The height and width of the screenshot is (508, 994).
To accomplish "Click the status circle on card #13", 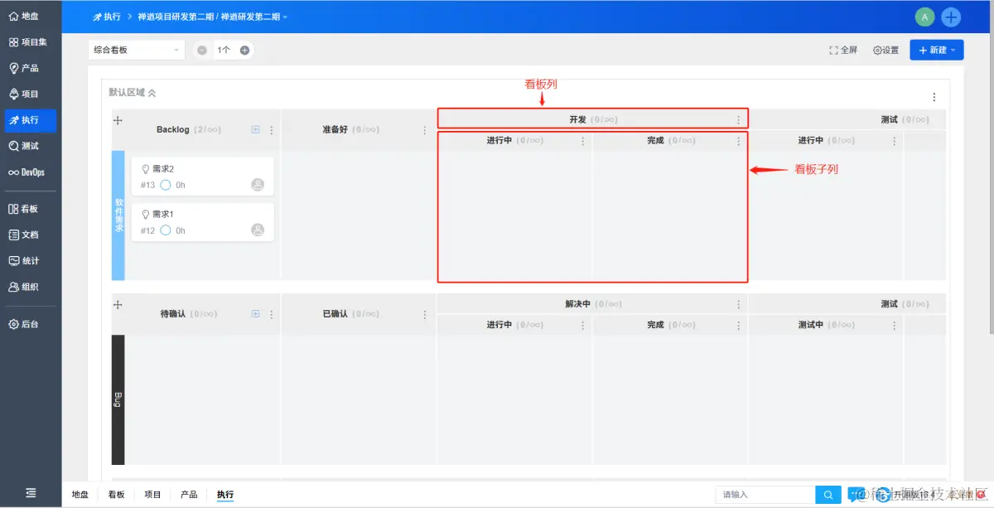I will (166, 185).
